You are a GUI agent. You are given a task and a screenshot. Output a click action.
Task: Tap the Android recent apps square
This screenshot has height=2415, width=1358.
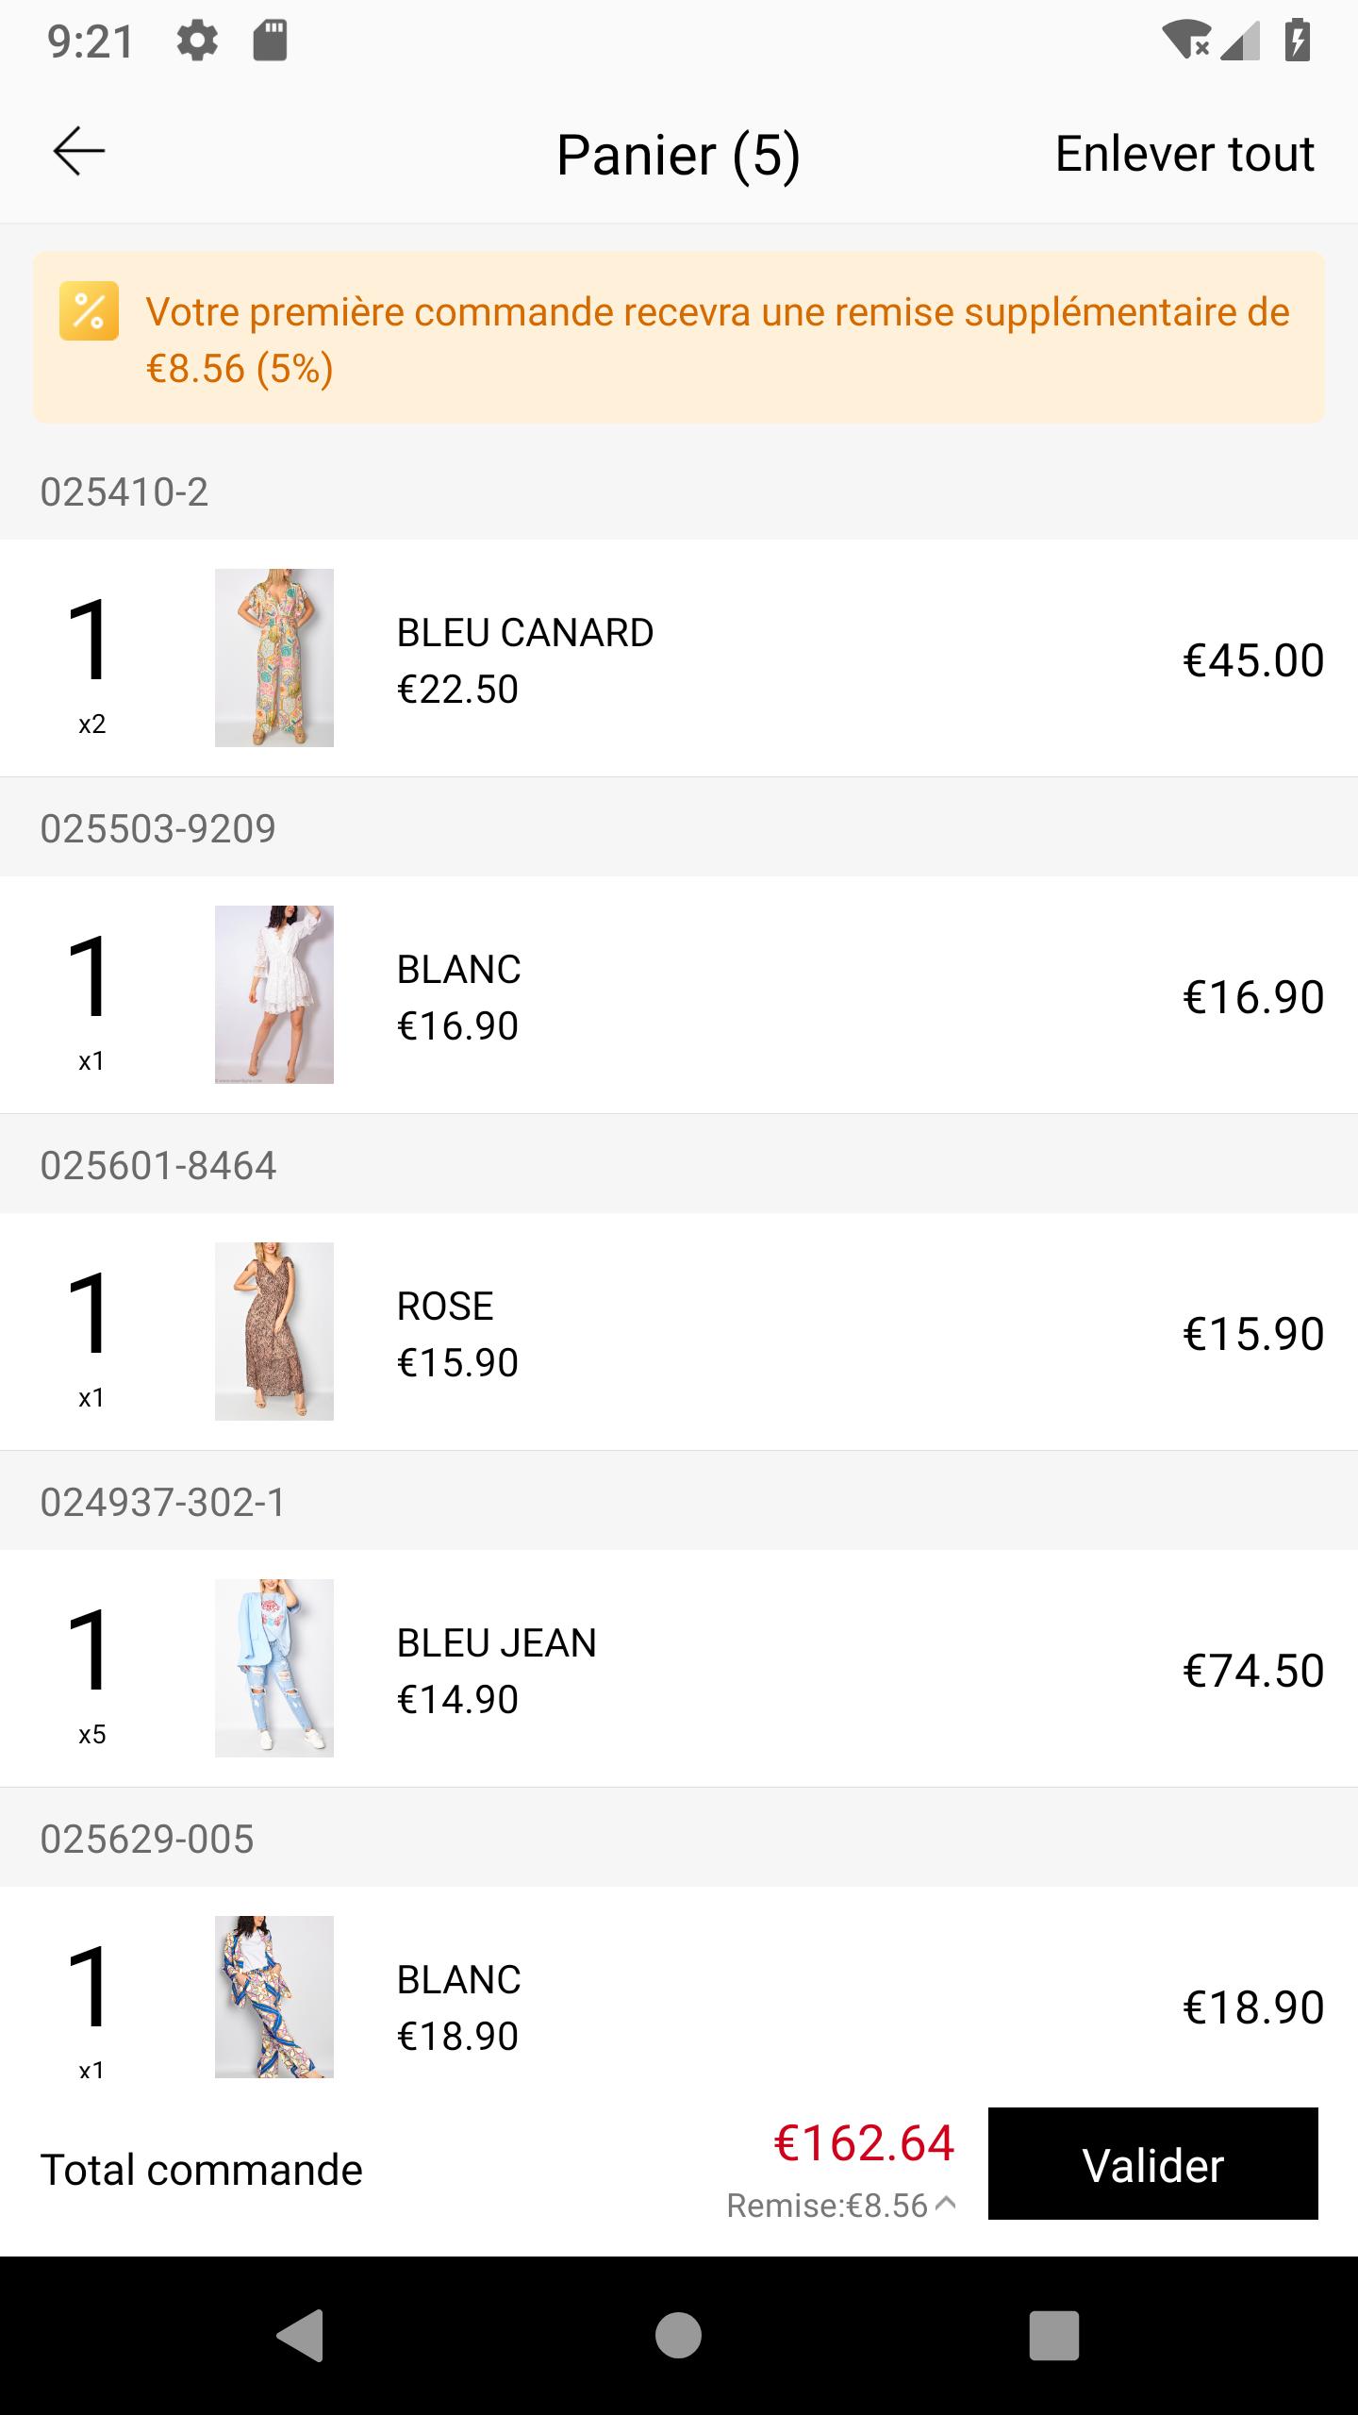tap(1053, 2336)
